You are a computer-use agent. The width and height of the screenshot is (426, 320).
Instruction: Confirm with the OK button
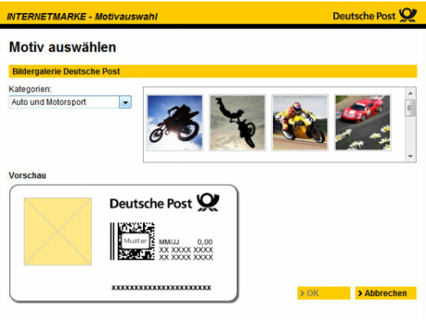coord(324,293)
